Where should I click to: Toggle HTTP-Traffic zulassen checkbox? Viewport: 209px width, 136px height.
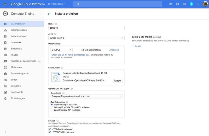[50, 129]
